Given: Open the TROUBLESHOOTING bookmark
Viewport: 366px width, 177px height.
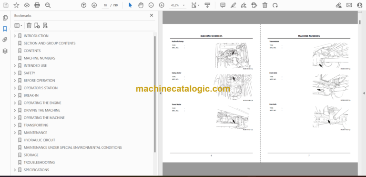Looking at the screenshot, I should click(x=39, y=163).
